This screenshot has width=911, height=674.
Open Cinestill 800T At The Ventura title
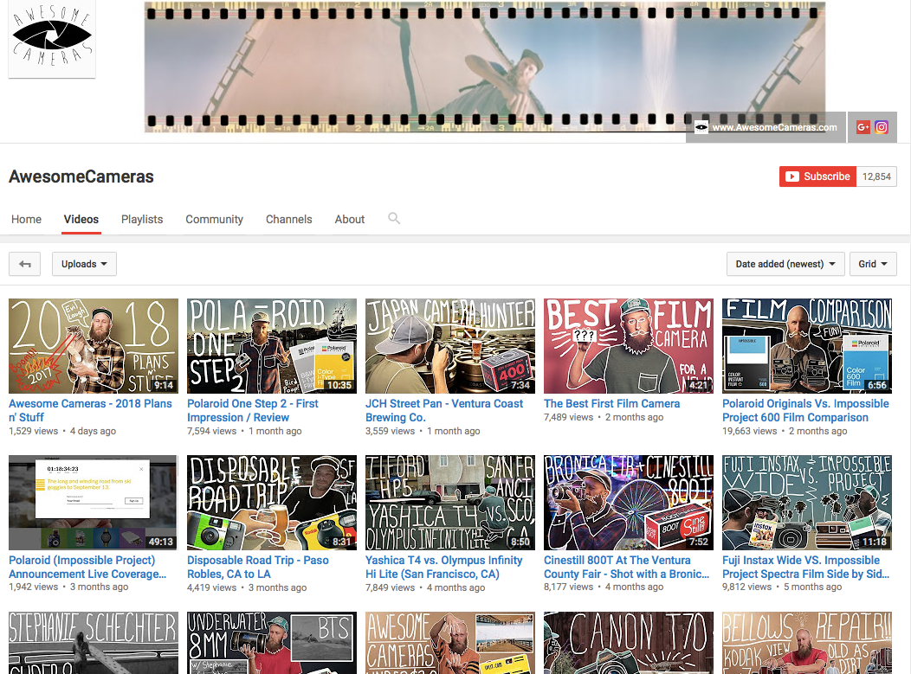pyautogui.click(x=627, y=568)
